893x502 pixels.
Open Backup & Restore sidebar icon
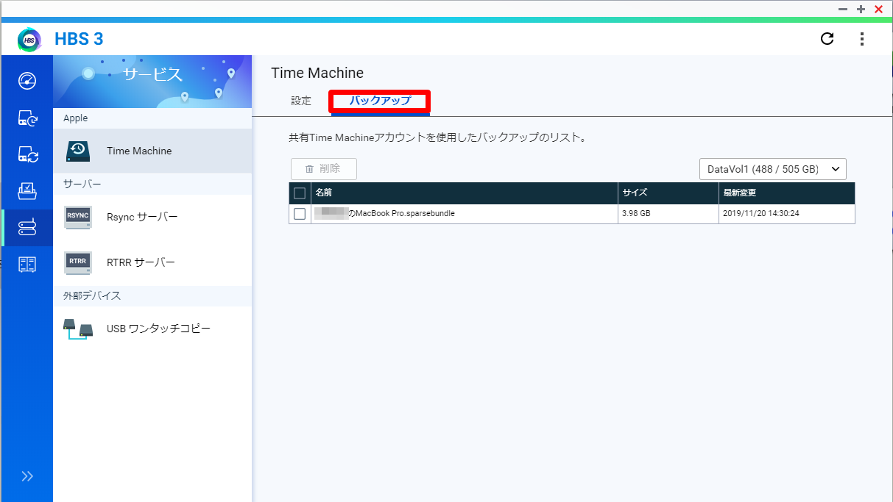point(27,118)
